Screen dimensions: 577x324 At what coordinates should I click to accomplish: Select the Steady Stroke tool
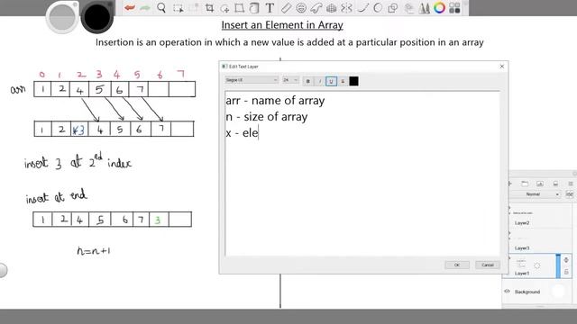tap(362, 8)
